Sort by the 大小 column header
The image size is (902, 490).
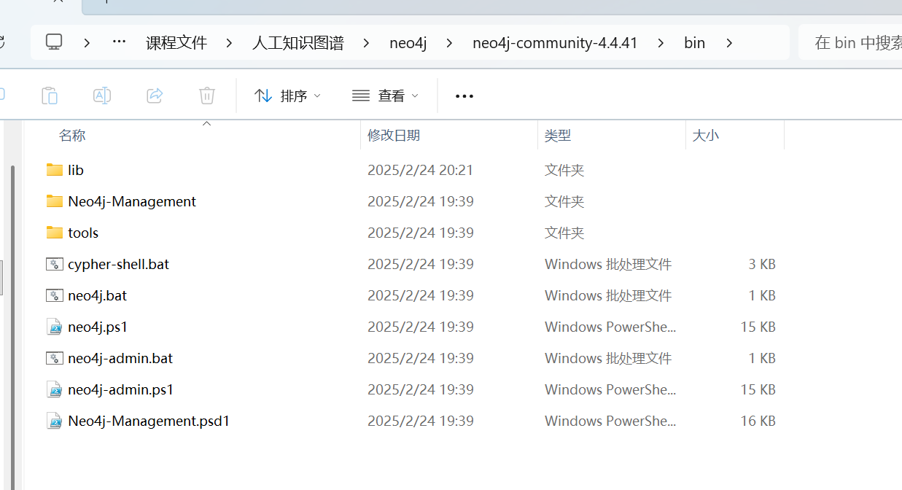705,135
